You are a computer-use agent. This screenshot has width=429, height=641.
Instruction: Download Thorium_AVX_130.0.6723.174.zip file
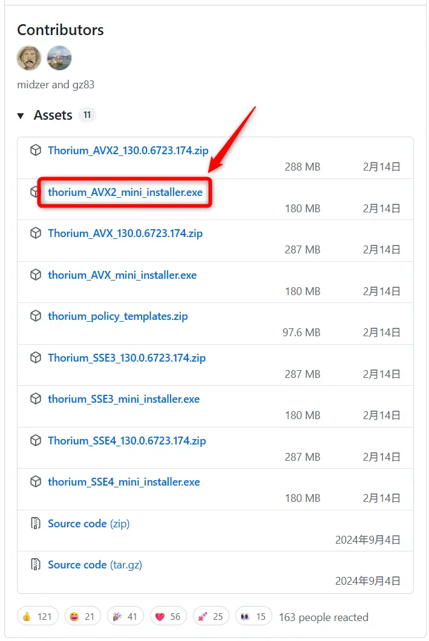(x=125, y=233)
